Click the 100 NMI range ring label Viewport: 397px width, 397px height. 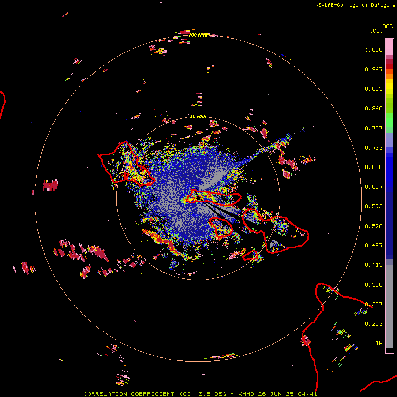[198, 35]
